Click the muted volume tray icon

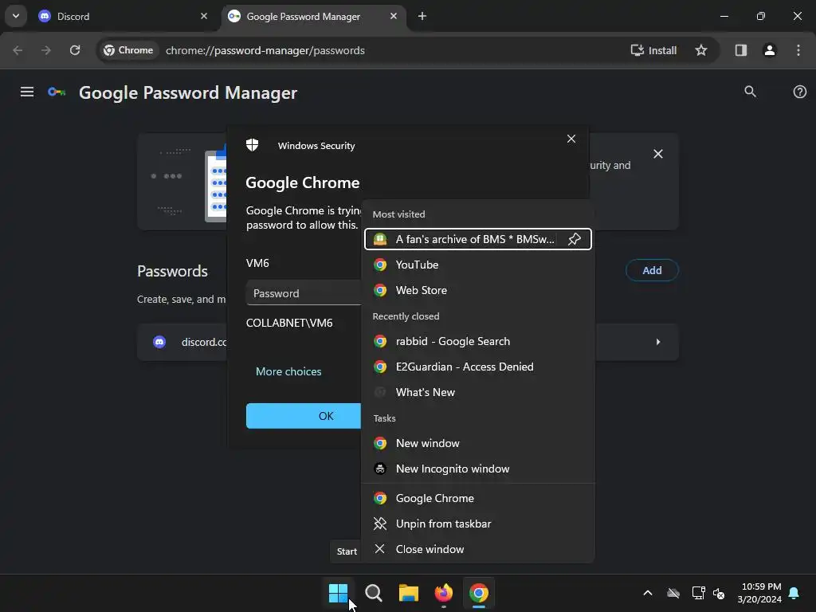click(720, 593)
